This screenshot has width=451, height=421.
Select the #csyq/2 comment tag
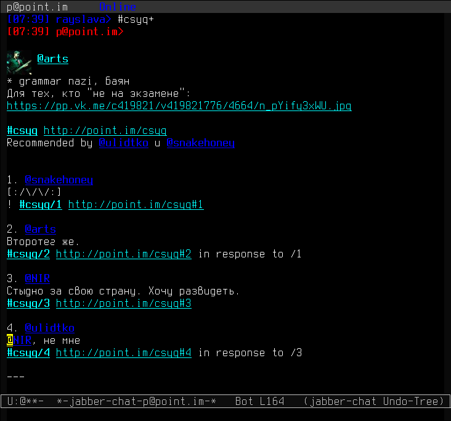point(28,254)
